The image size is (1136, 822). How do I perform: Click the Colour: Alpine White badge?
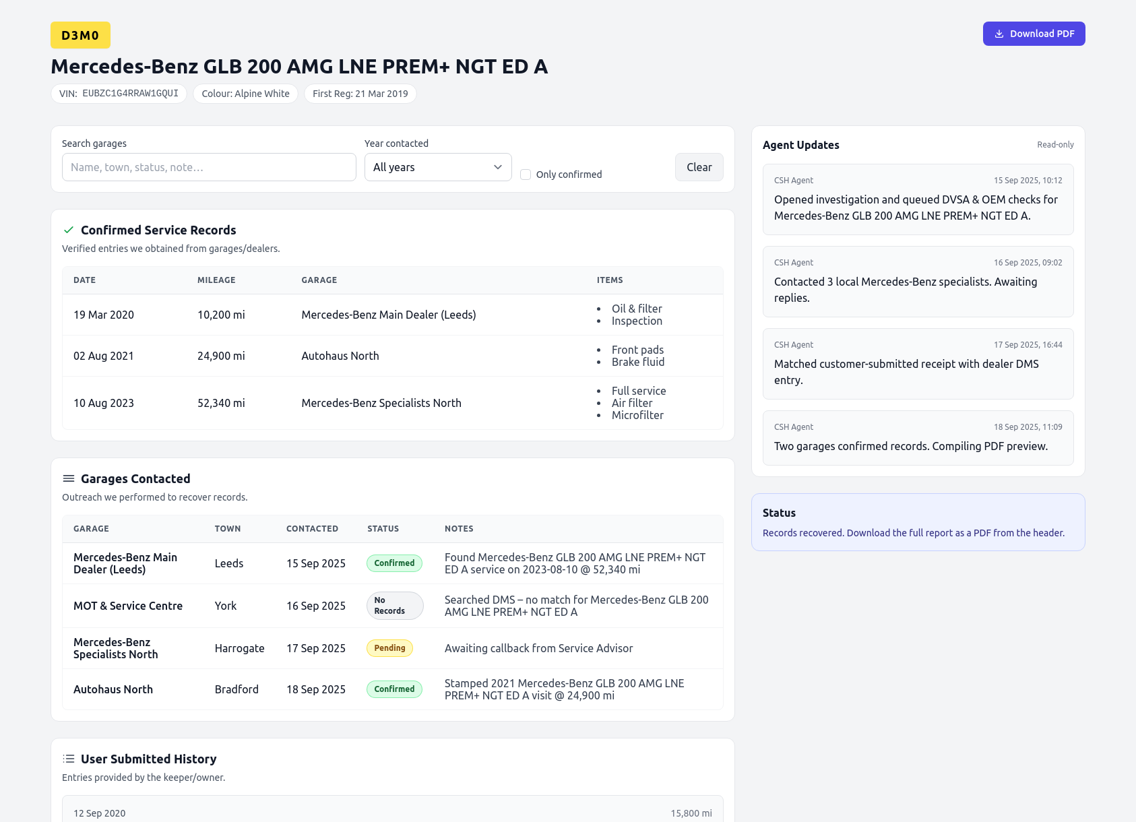click(x=245, y=94)
